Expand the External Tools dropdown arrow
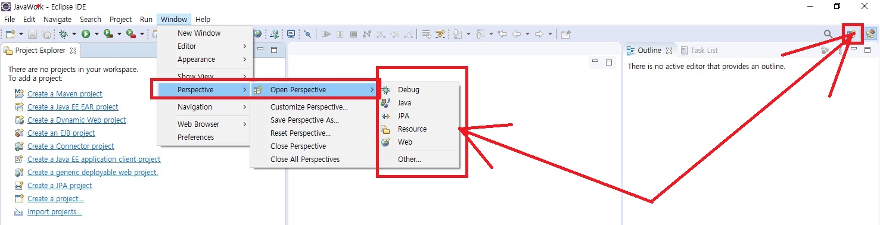This screenshot has height=225, width=880. (142, 34)
